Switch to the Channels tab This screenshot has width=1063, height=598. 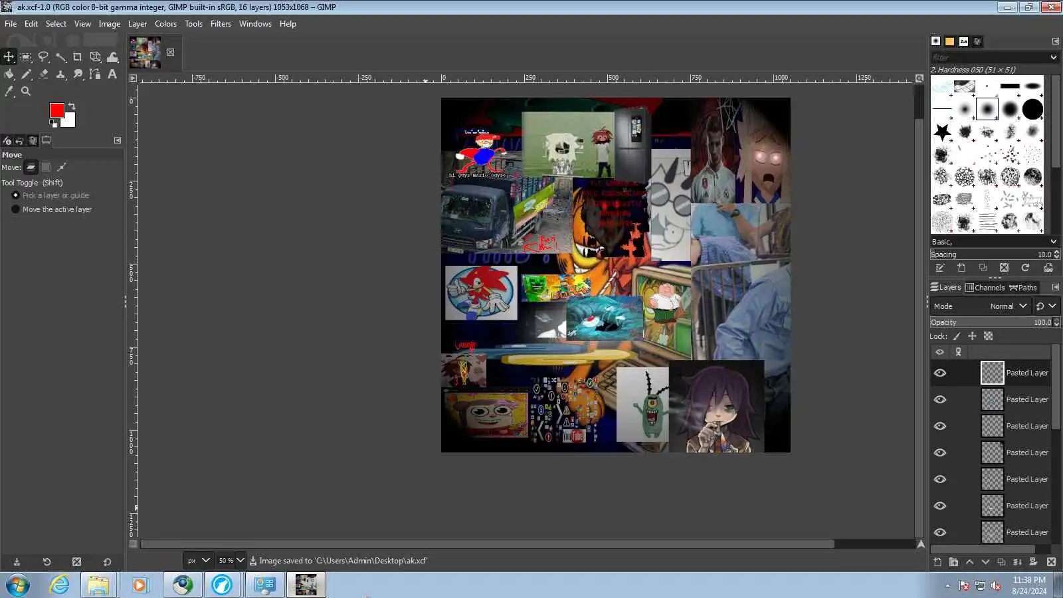point(985,288)
